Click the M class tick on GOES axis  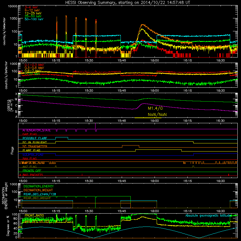(x=16, y=99)
